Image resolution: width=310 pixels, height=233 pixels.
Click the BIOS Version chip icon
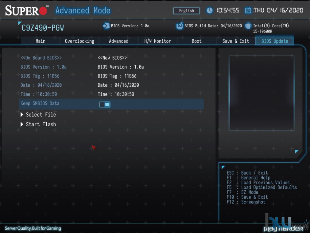tap(106, 26)
